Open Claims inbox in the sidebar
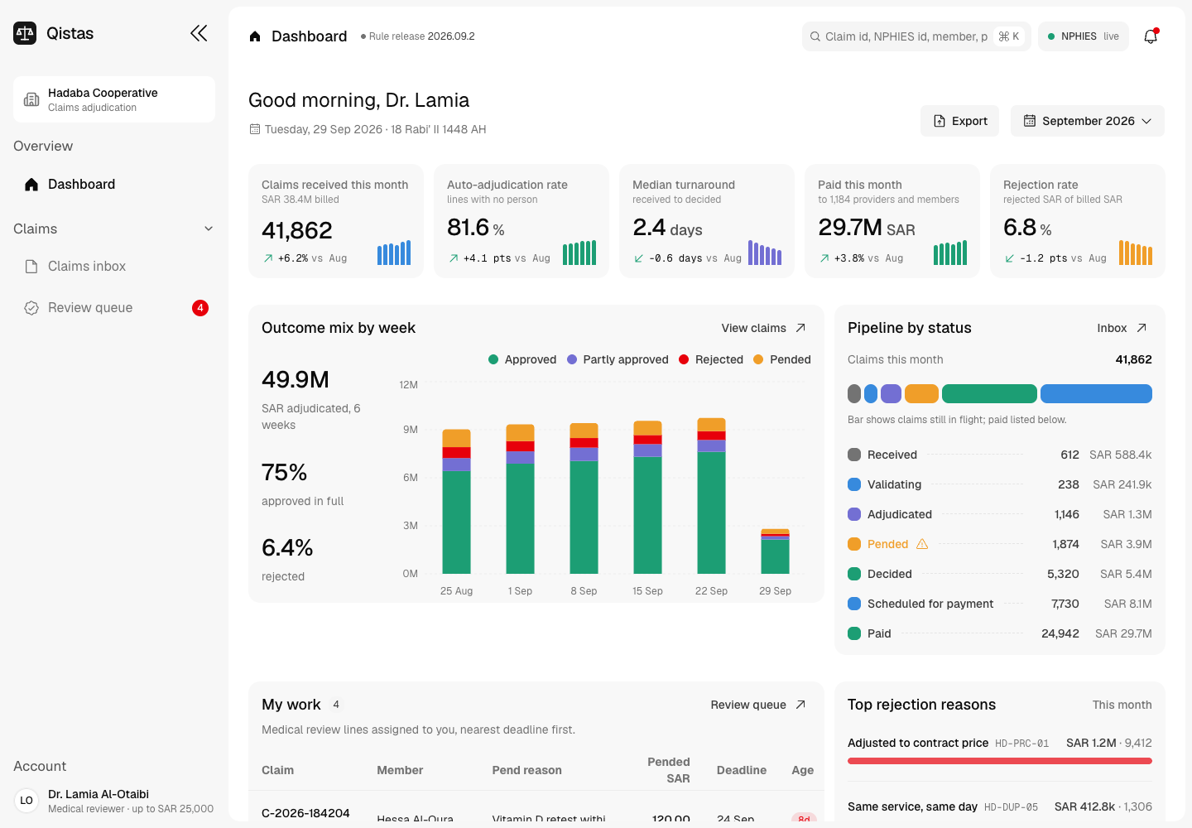This screenshot has height=828, width=1192. 114,267
